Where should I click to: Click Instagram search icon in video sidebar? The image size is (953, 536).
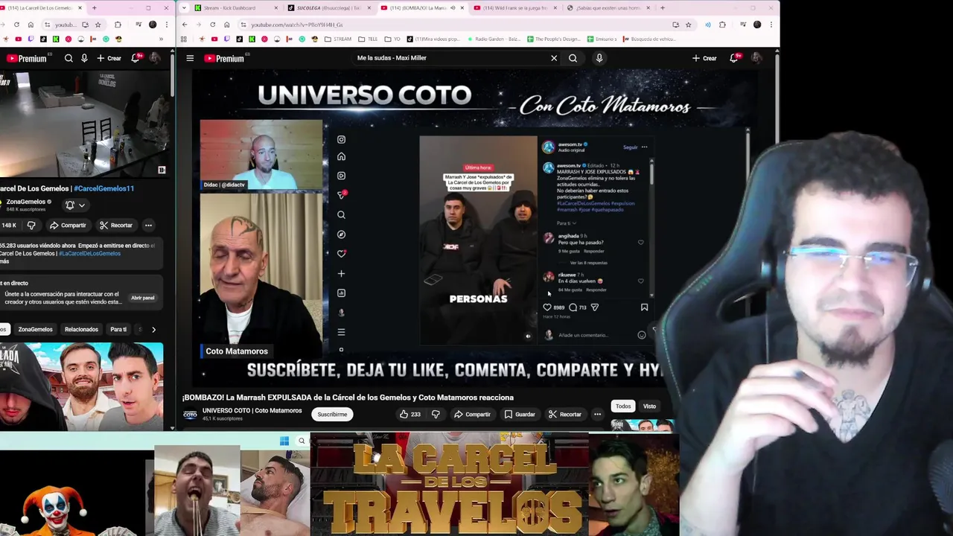[x=341, y=215]
